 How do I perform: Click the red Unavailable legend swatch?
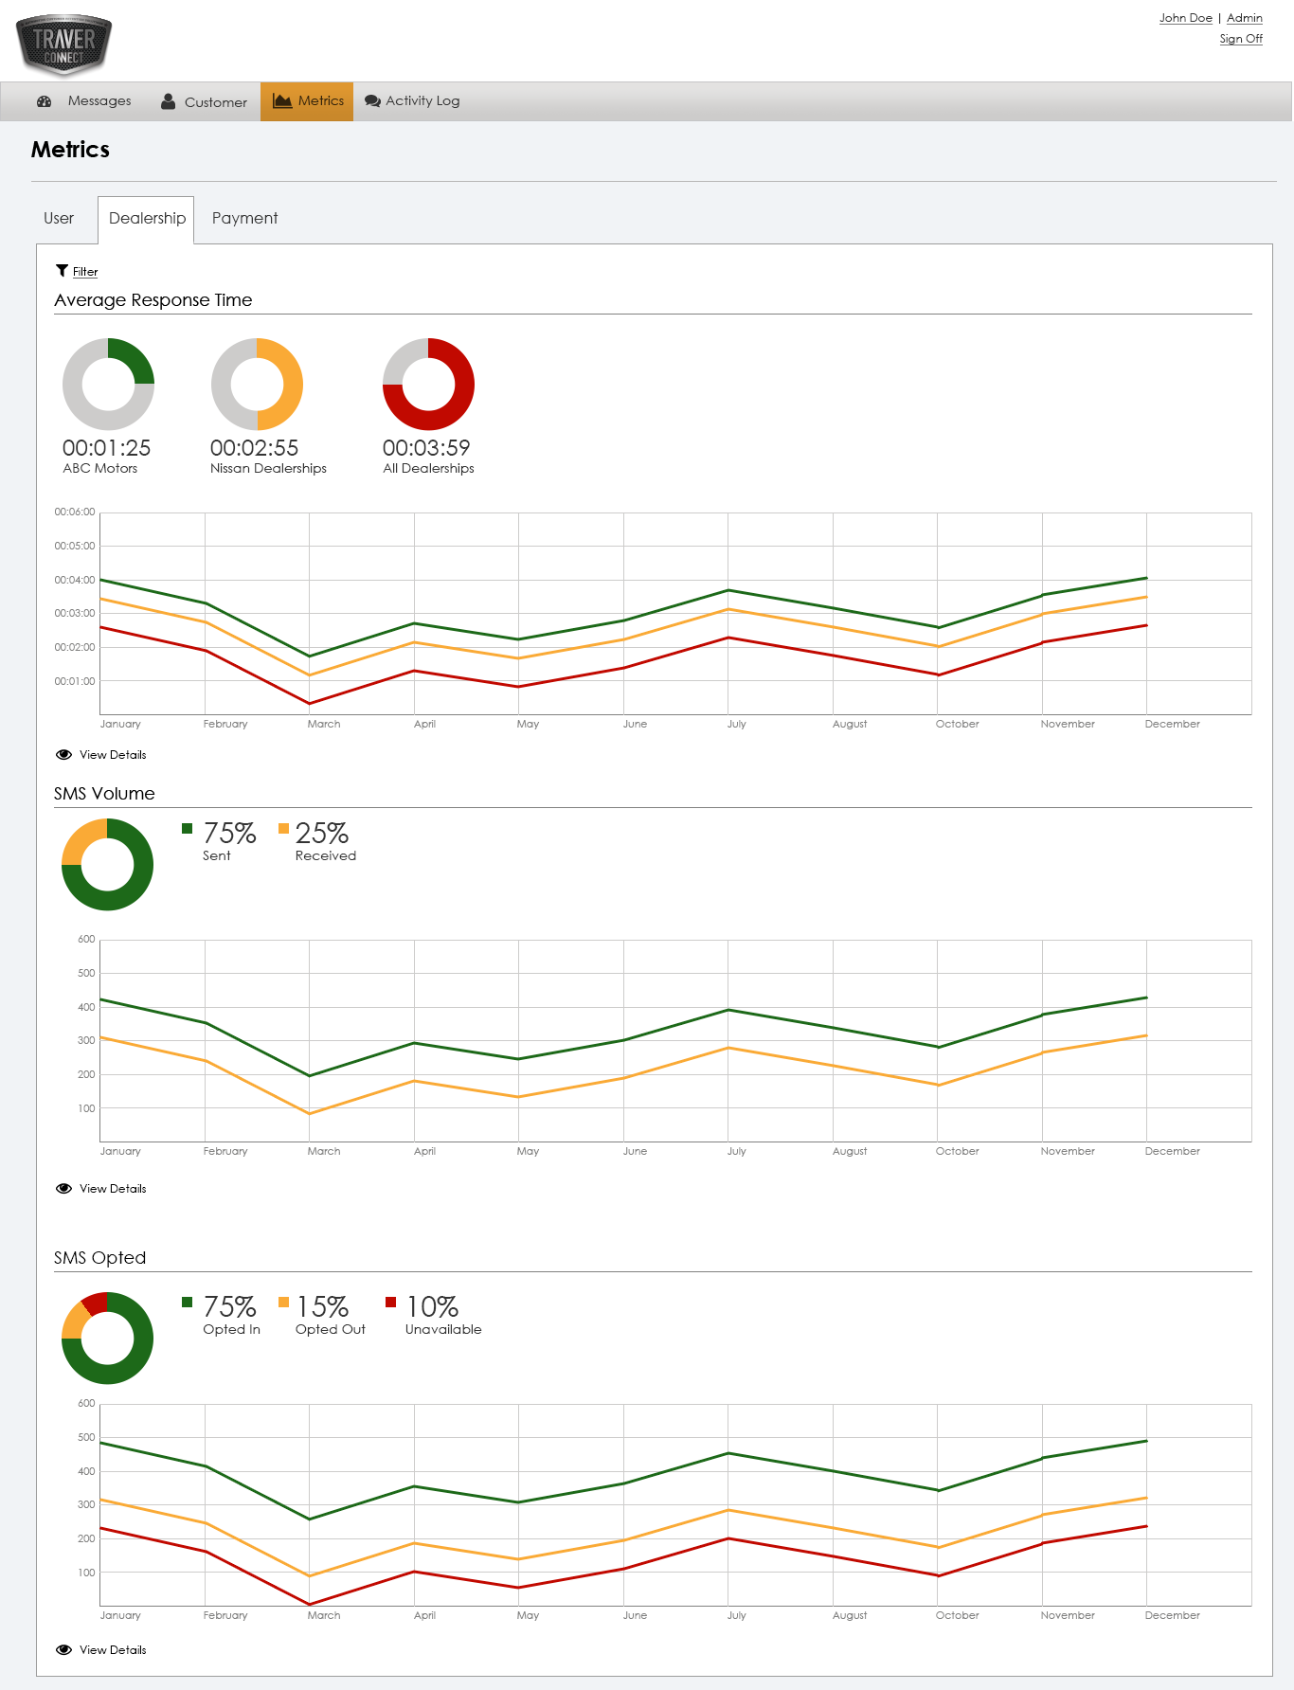point(390,1303)
